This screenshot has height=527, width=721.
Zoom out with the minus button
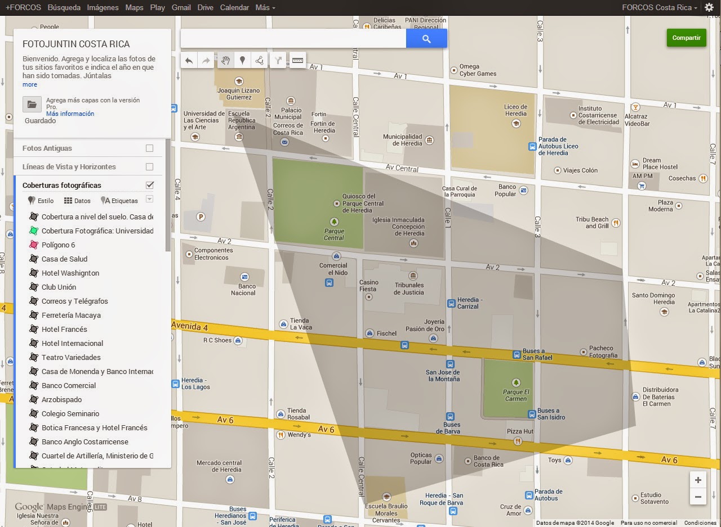click(x=698, y=497)
